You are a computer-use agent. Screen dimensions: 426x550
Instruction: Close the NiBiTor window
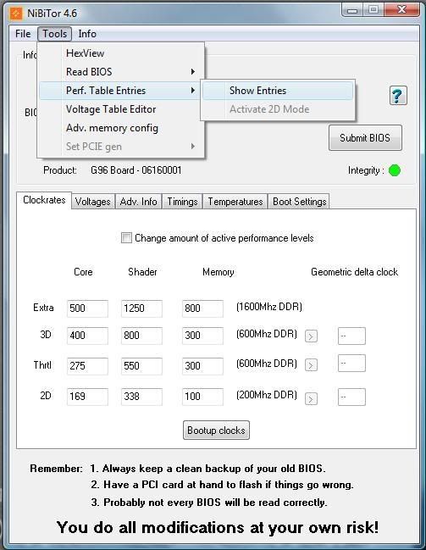401,10
